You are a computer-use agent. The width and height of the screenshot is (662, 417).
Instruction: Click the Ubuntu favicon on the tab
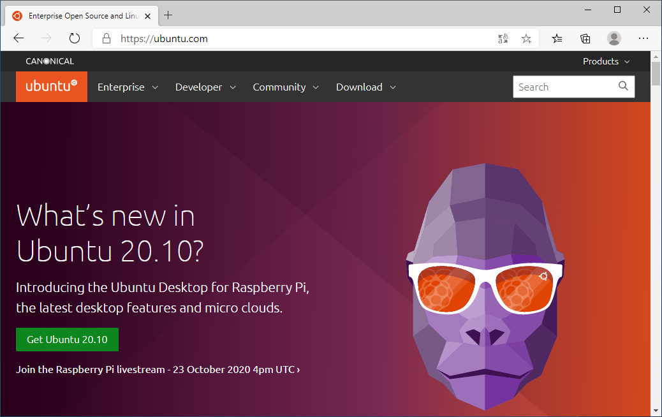click(17, 16)
